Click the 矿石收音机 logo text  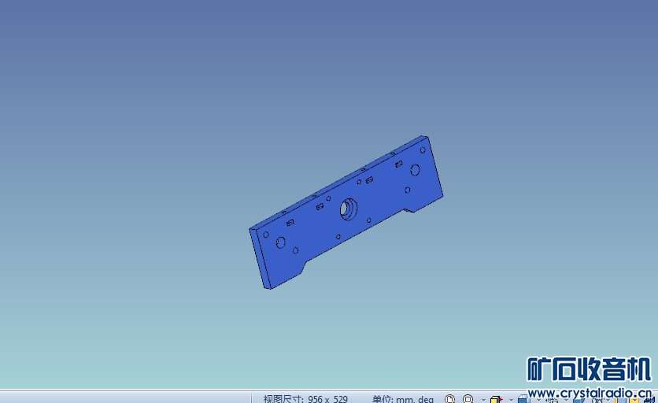point(589,369)
